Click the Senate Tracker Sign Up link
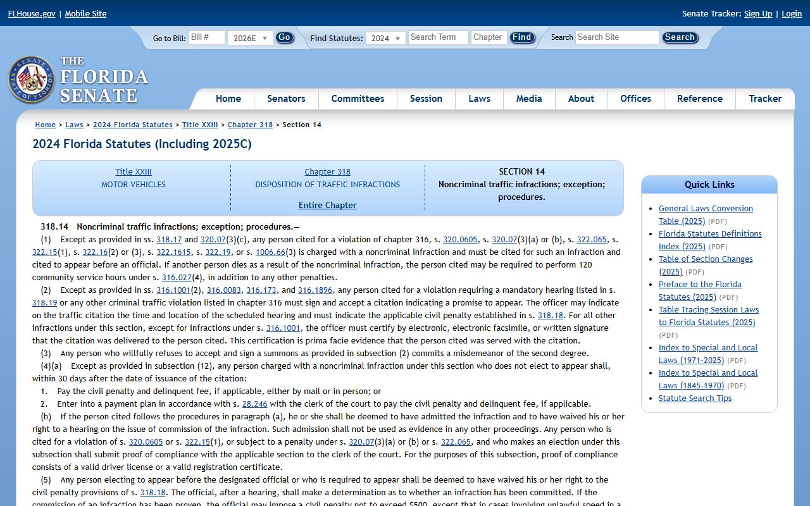810x506 pixels. [x=758, y=13]
